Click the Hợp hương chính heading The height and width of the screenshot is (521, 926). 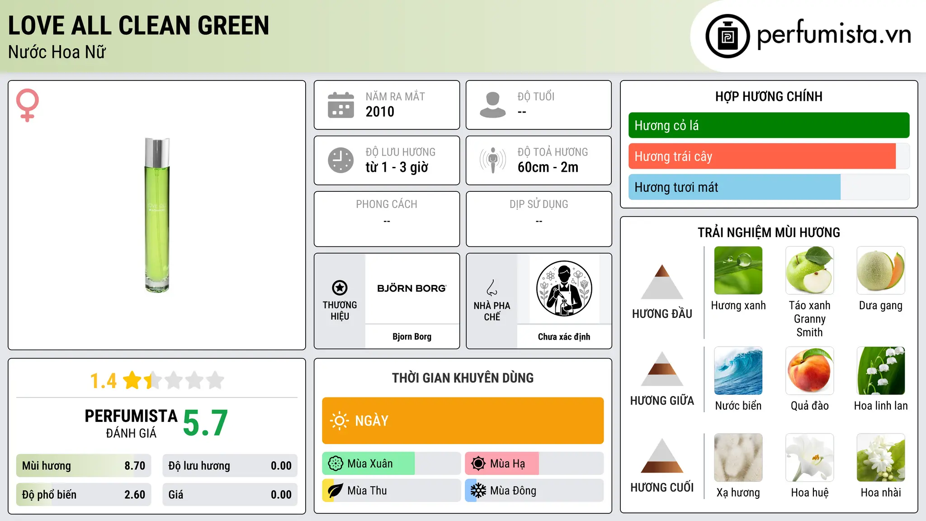point(769,96)
